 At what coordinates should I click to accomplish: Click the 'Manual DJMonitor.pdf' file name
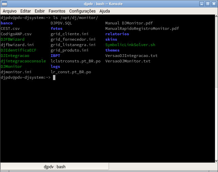click(129, 23)
